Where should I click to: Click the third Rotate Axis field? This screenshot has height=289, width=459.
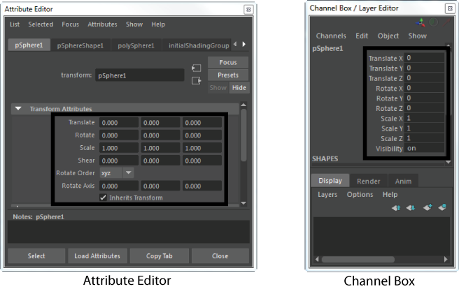[202, 186]
